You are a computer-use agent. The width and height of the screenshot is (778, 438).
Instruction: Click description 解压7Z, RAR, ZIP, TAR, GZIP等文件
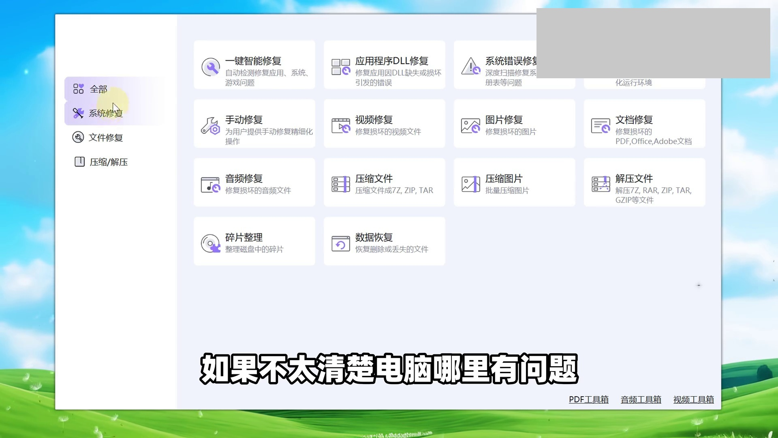coord(654,195)
